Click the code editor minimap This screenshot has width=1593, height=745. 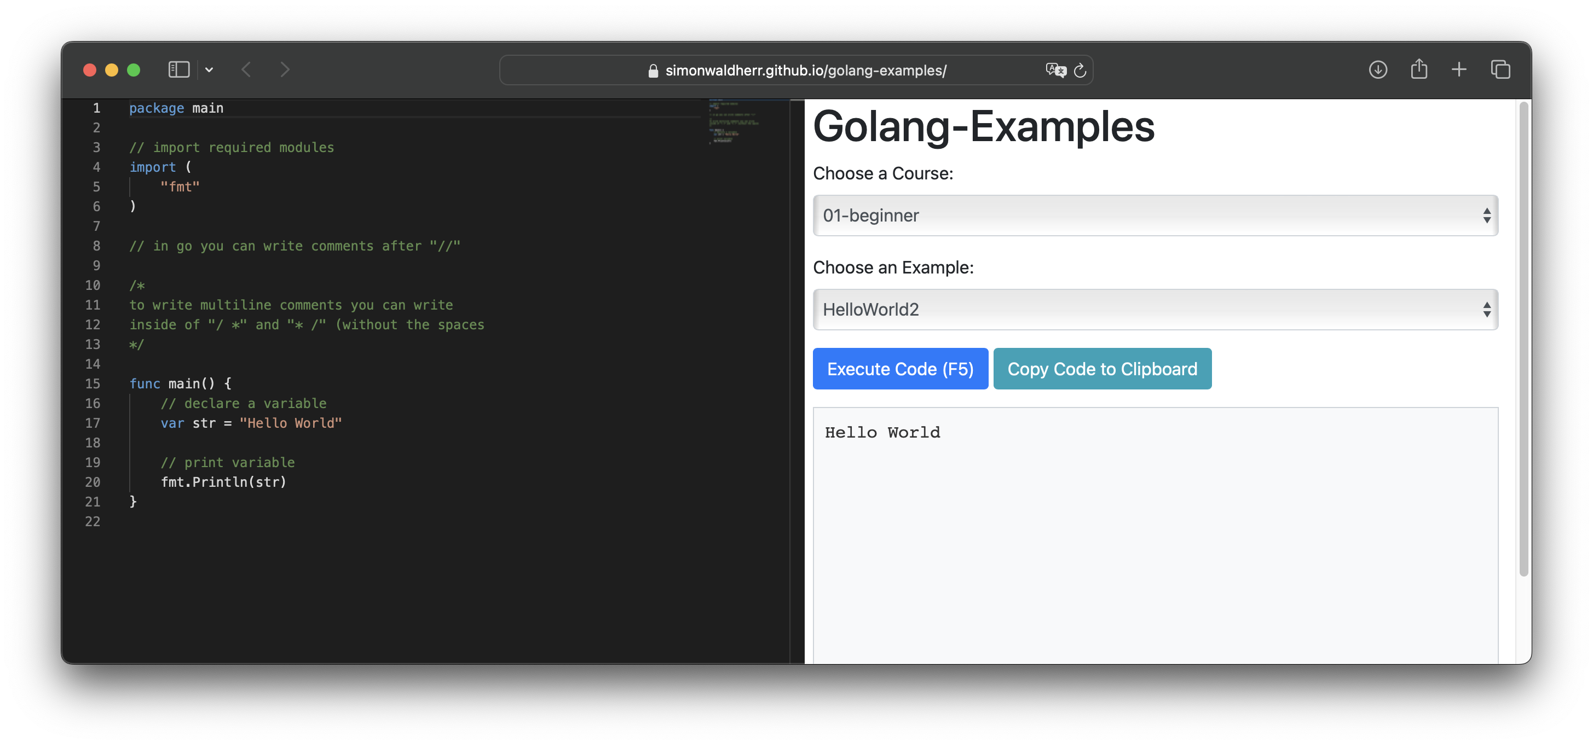tap(734, 123)
